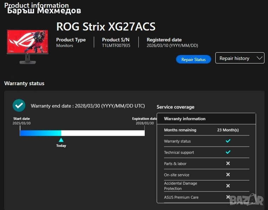Click the product serial number T1LMTF007935
This screenshot has width=268, height=210.
tap(116, 46)
